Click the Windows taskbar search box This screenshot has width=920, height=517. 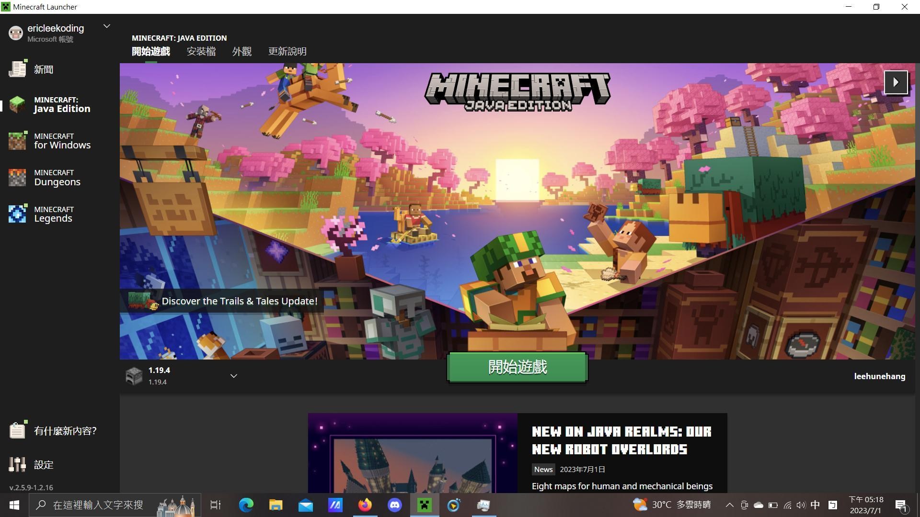[x=115, y=505]
